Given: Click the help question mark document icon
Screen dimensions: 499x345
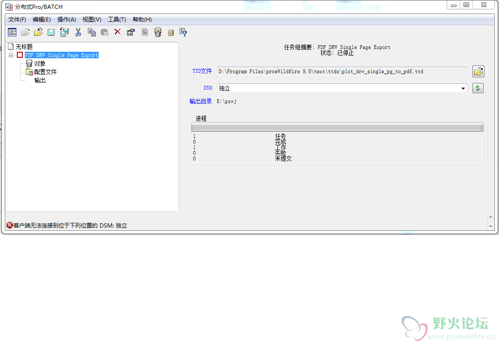Looking at the screenshot, I should 183,32.
